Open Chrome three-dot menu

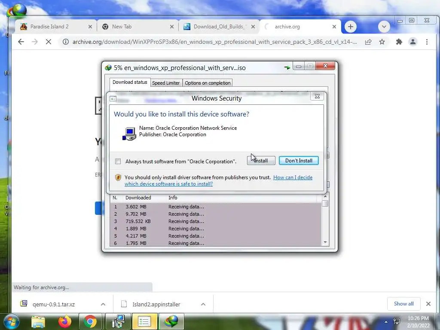427,42
